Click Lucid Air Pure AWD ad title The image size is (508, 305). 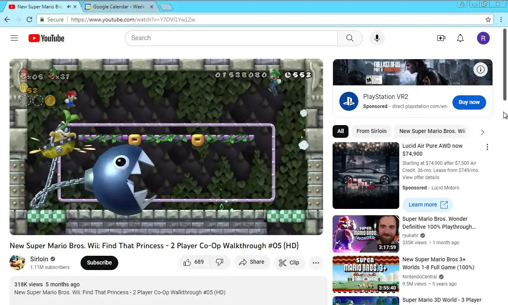click(432, 150)
